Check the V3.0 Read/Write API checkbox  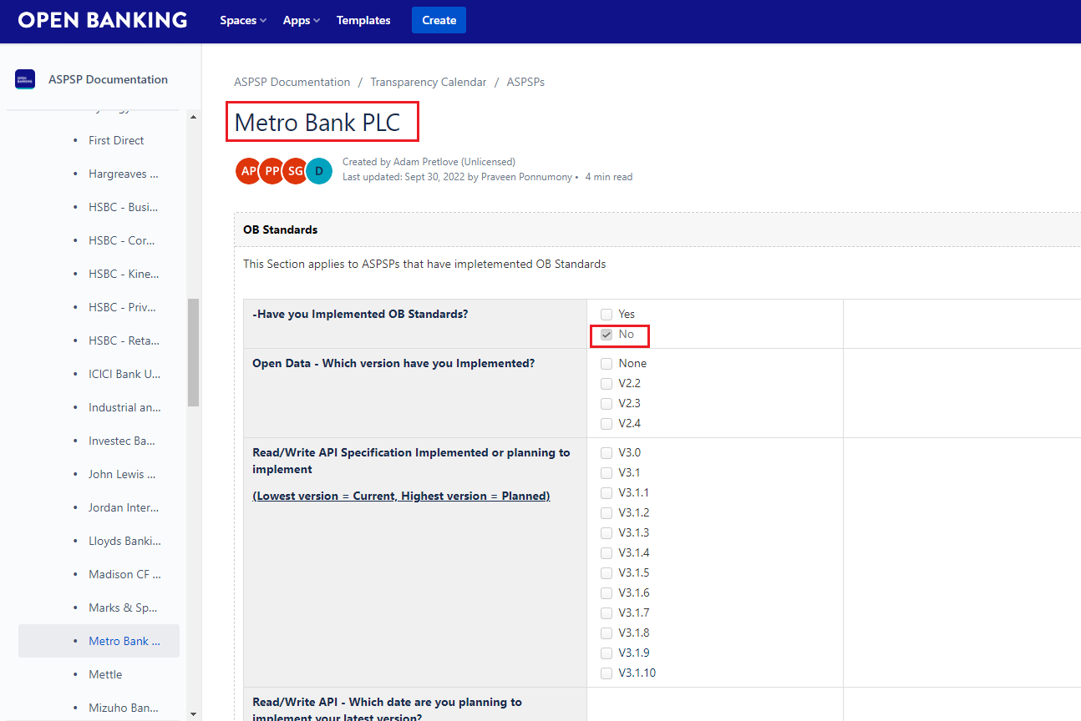tap(606, 453)
